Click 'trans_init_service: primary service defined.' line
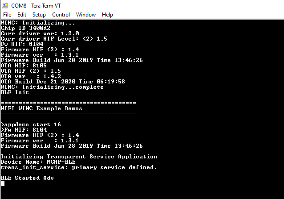This screenshot has height=199, width=284. 79,167
